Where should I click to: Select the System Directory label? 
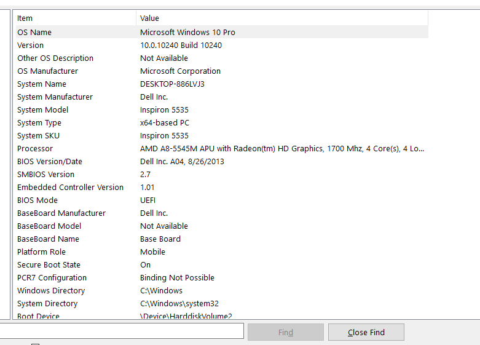click(x=47, y=303)
